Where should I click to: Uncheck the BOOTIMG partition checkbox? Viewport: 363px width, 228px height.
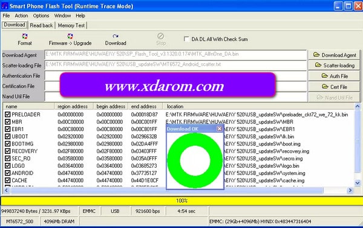[x=8, y=144]
